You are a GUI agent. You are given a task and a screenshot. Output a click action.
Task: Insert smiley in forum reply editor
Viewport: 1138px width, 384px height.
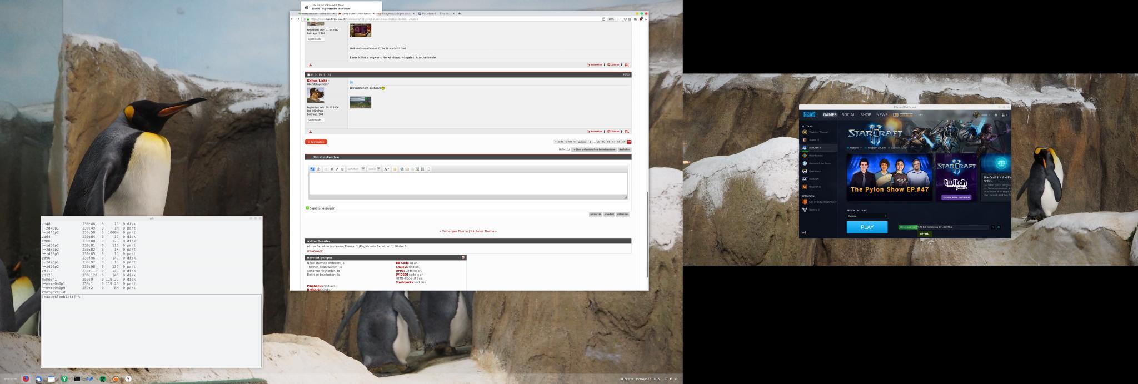coord(395,169)
